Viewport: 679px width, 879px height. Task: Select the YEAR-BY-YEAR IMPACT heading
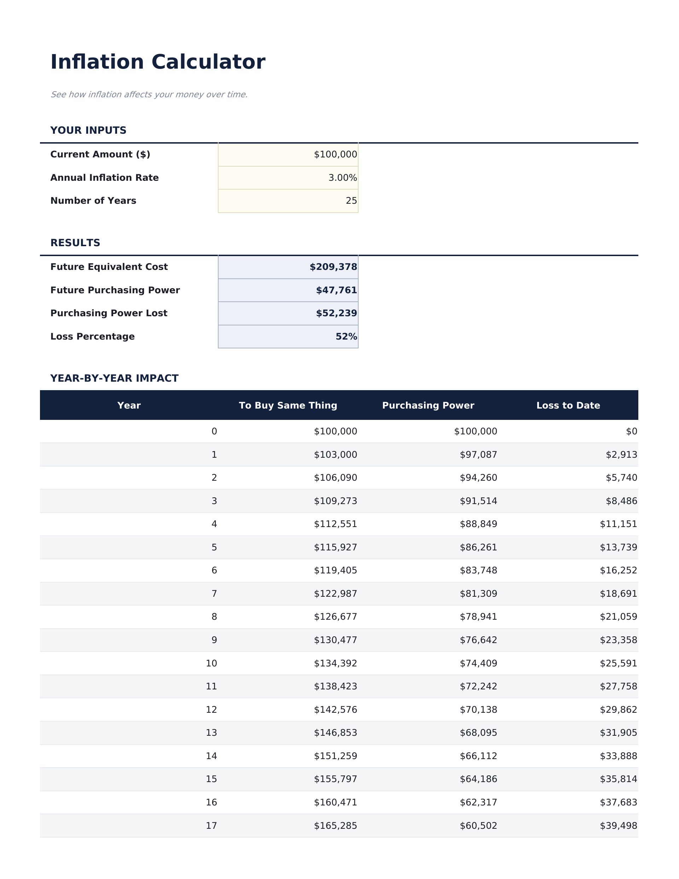[x=114, y=378]
